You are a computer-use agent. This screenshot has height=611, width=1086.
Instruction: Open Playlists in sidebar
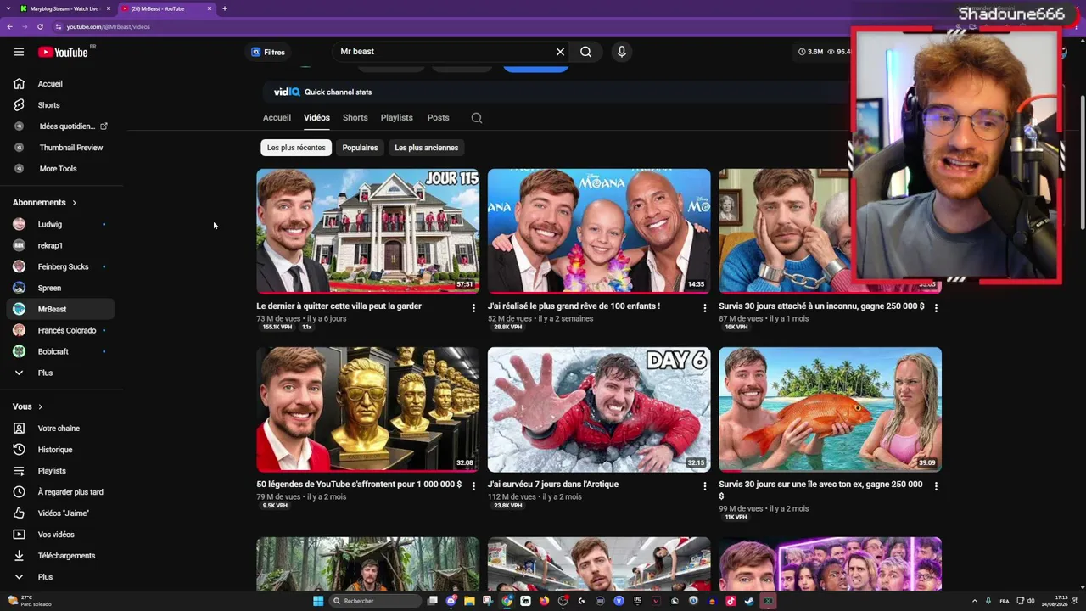tap(61, 471)
